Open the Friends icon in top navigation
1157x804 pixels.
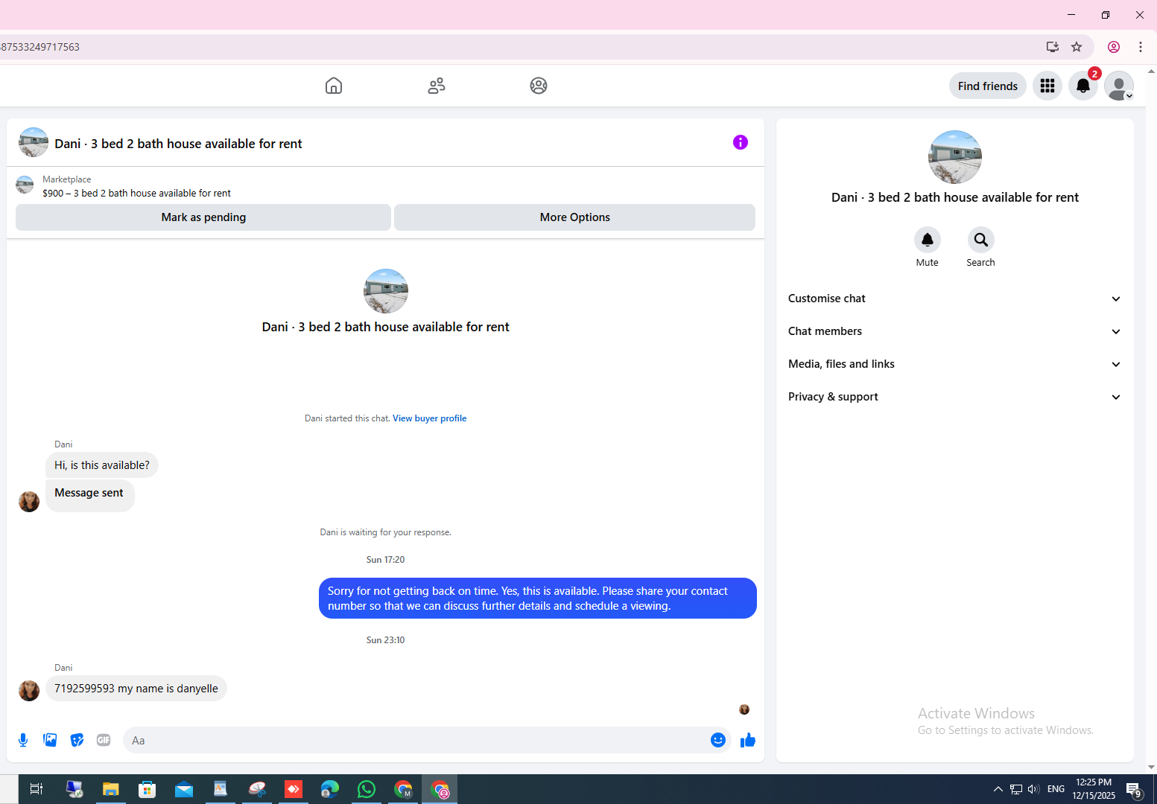(437, 86)
